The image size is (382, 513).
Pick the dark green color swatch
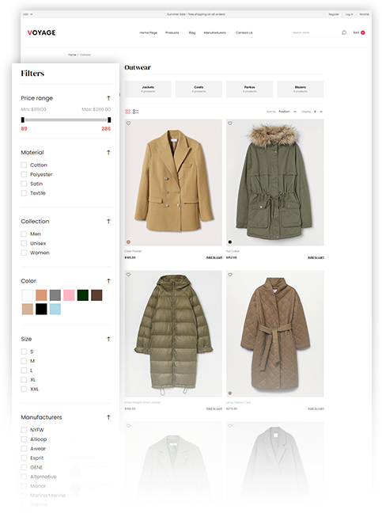click(x=83, y=295)
